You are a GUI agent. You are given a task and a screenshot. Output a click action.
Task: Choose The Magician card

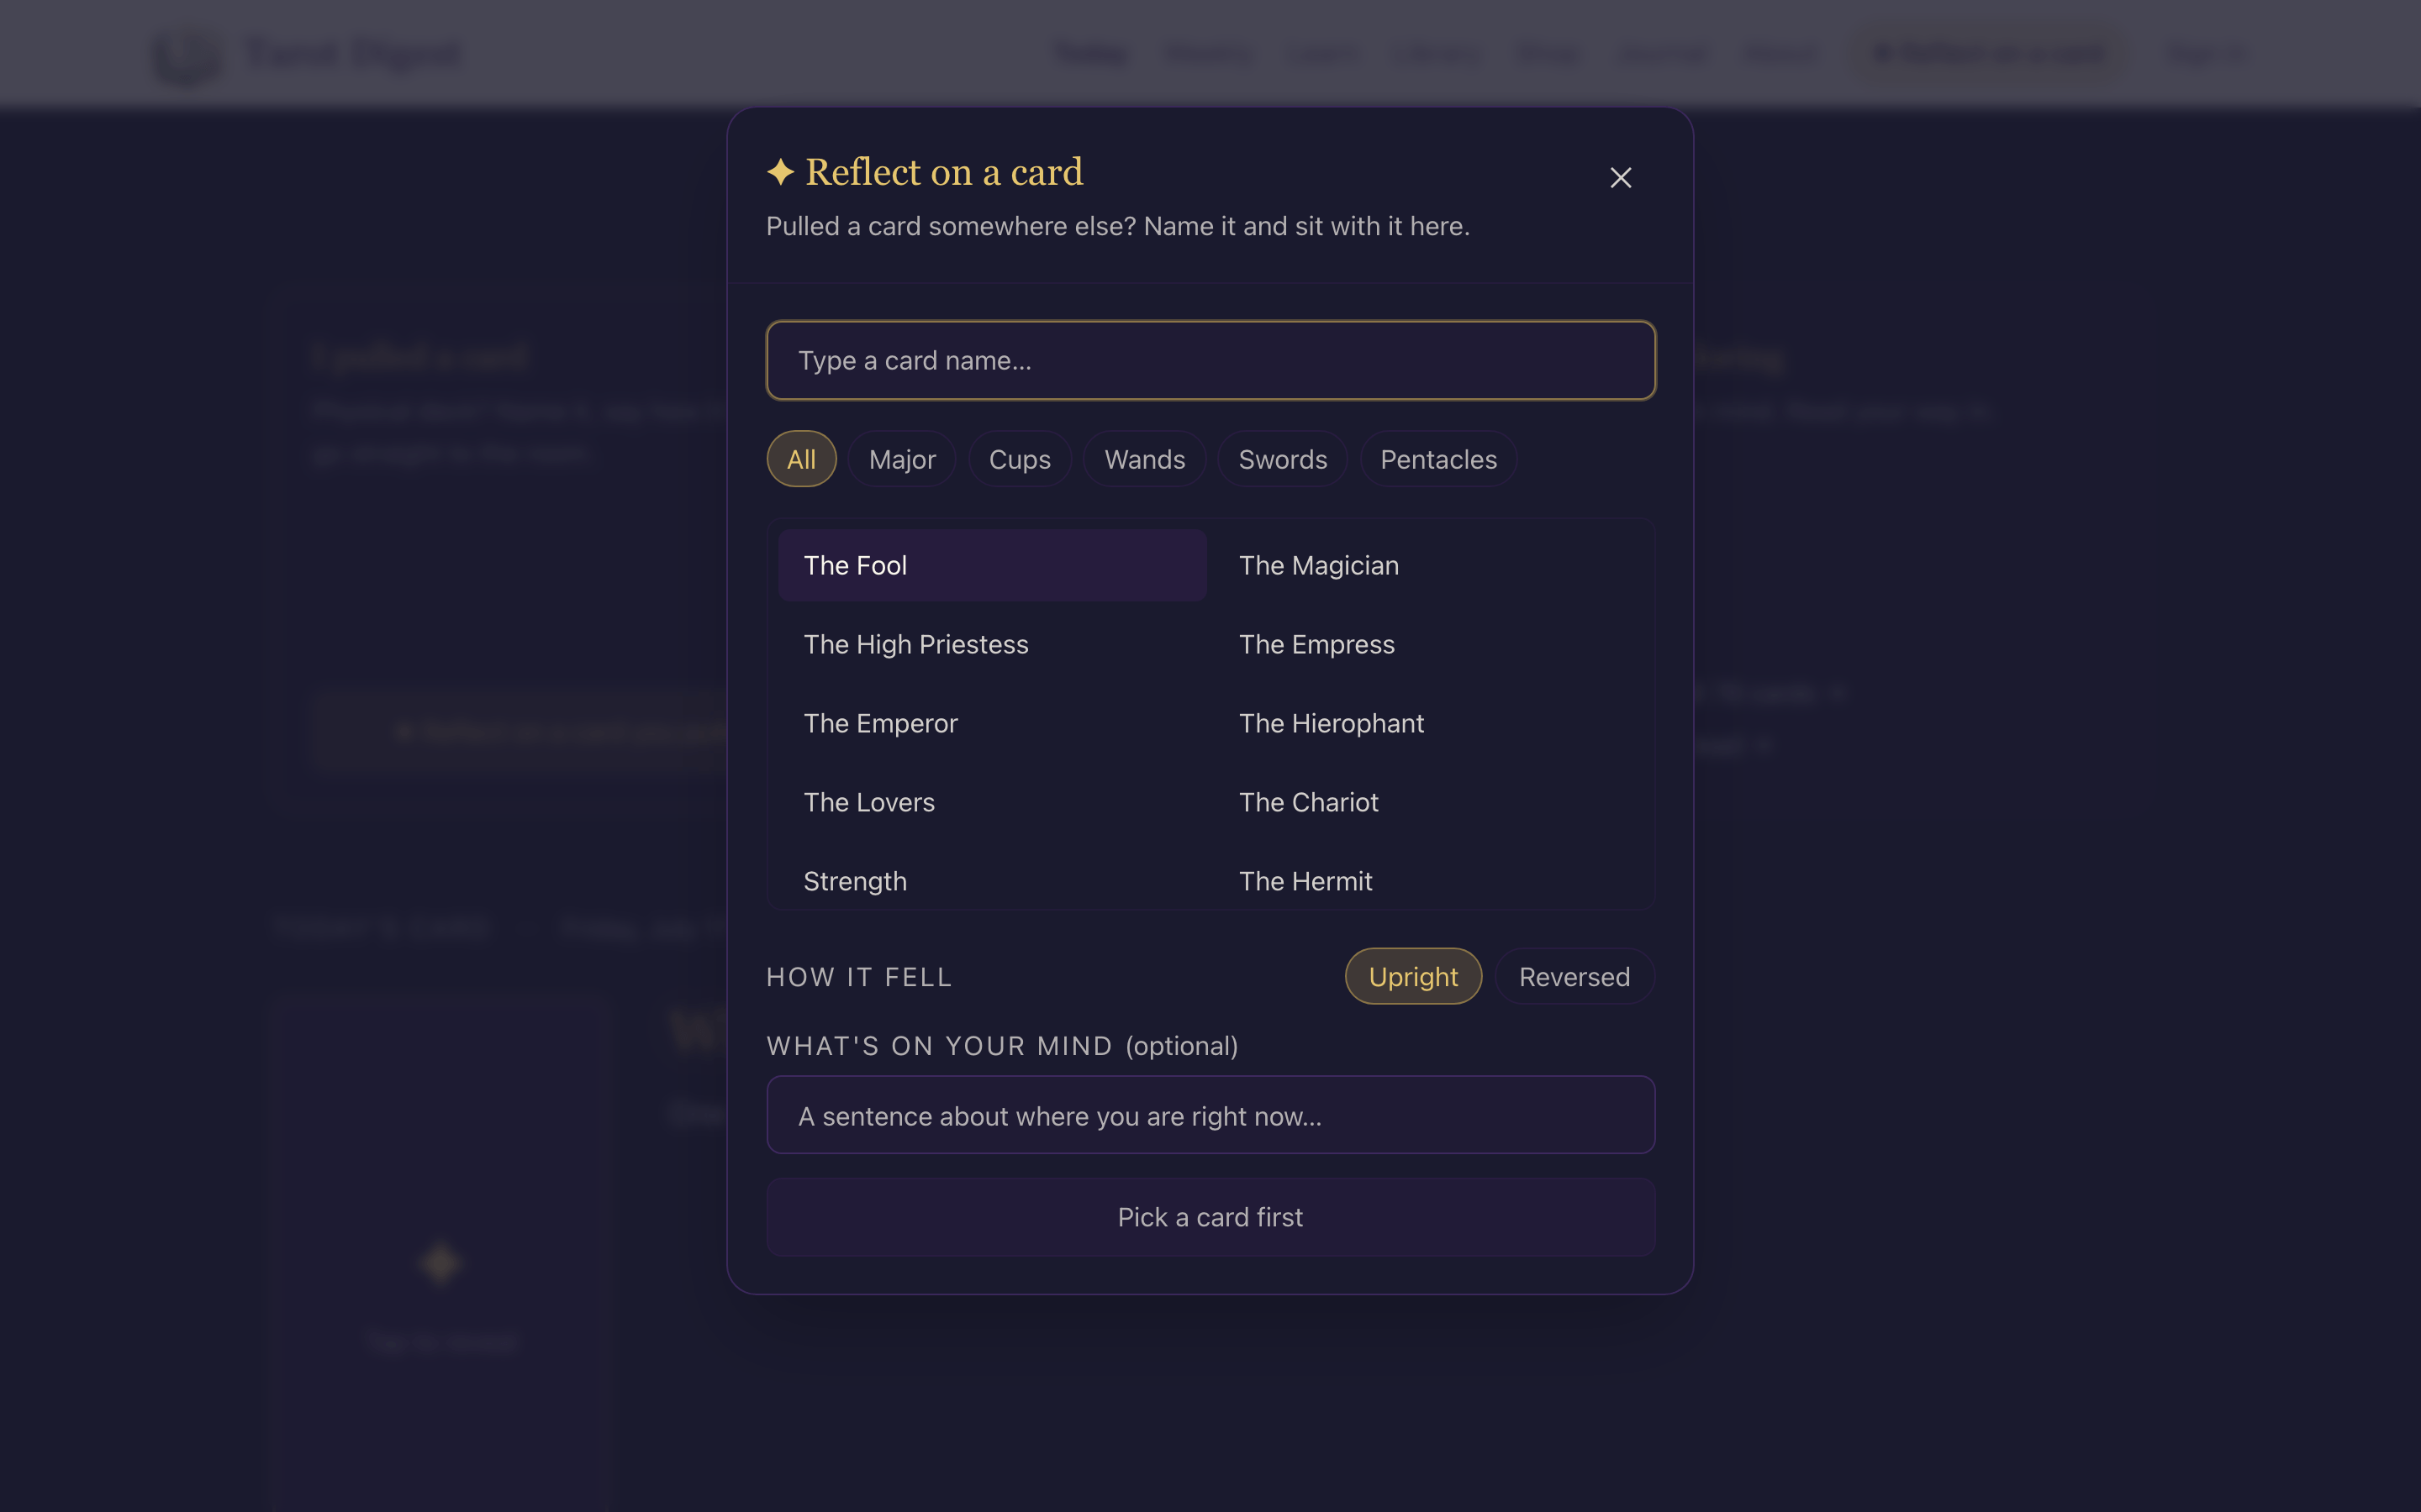1427,565
